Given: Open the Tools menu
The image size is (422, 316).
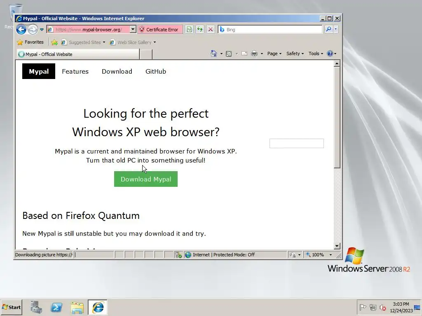Looking at the screenshot, I should click(316, 53).
